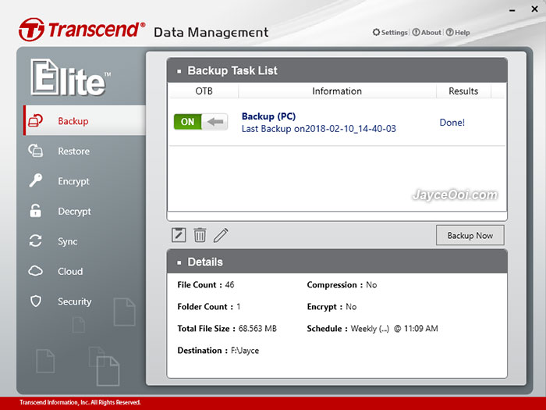
Task: Click the Destination path F:\Jayce
Action: (x=245, y=351)
